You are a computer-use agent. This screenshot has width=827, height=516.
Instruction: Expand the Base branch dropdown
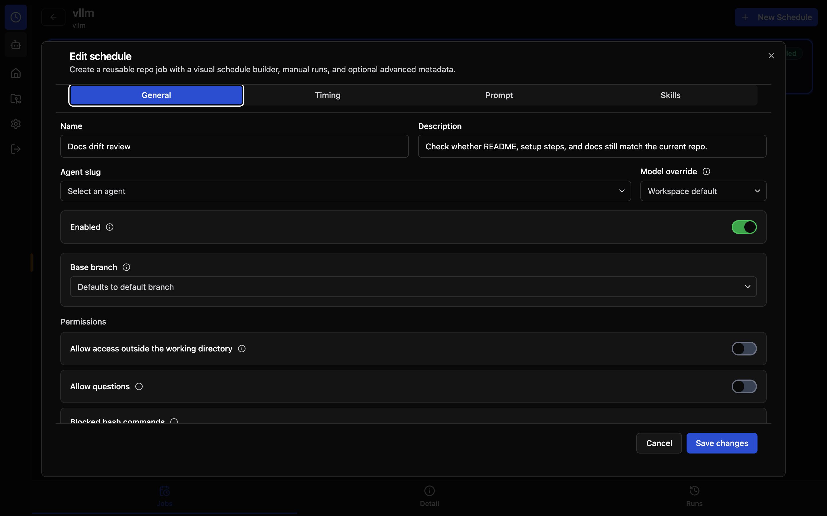coord(413,287)
